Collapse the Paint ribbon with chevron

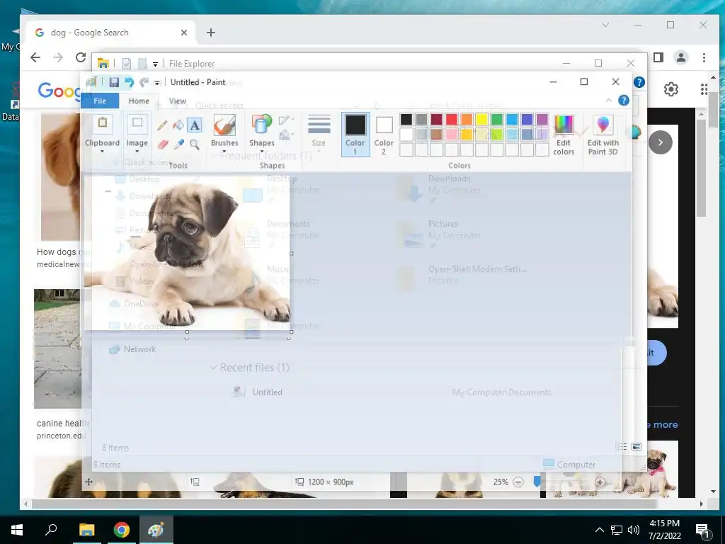pyautogui.click(x=608, y=101)
